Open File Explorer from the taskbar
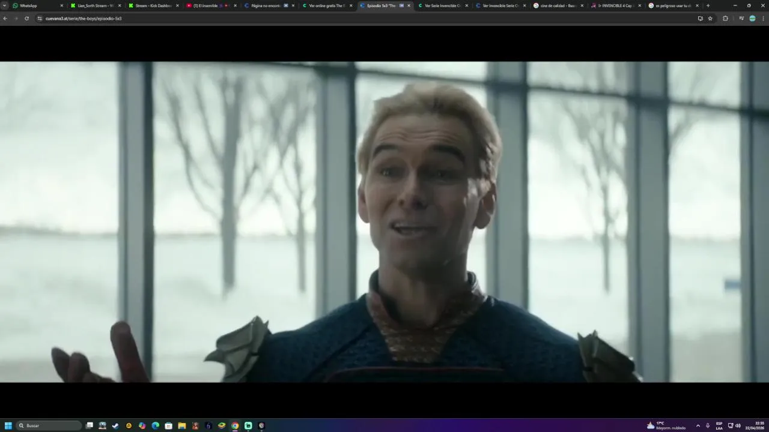The height and width of the screenshot is (432, 769). point(181,425)
